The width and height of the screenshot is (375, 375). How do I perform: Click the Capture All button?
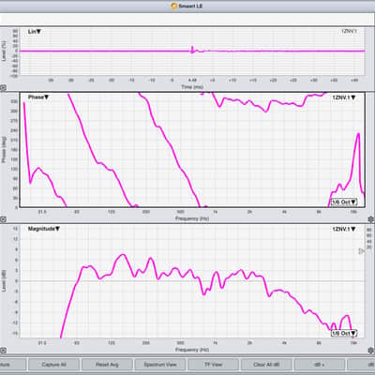click(x=53, y=365)
